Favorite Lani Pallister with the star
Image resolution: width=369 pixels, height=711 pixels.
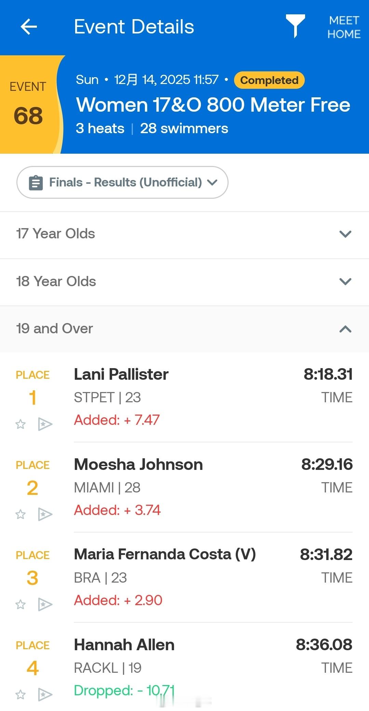coord(20,424)
